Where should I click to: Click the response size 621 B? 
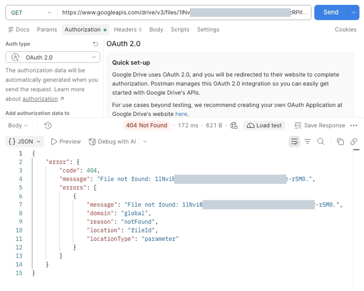tap(214, 125)
